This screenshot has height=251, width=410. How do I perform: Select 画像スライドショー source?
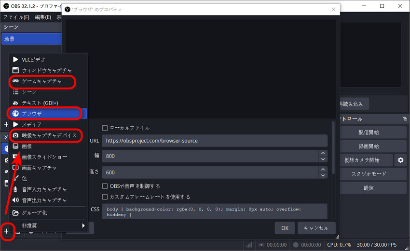[48, 157]
